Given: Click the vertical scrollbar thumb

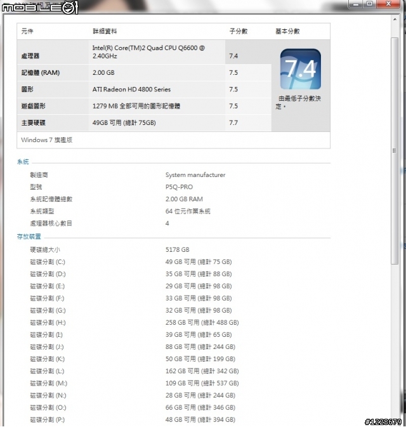Looking at the screenshot, I should click(x=395, y=150).
